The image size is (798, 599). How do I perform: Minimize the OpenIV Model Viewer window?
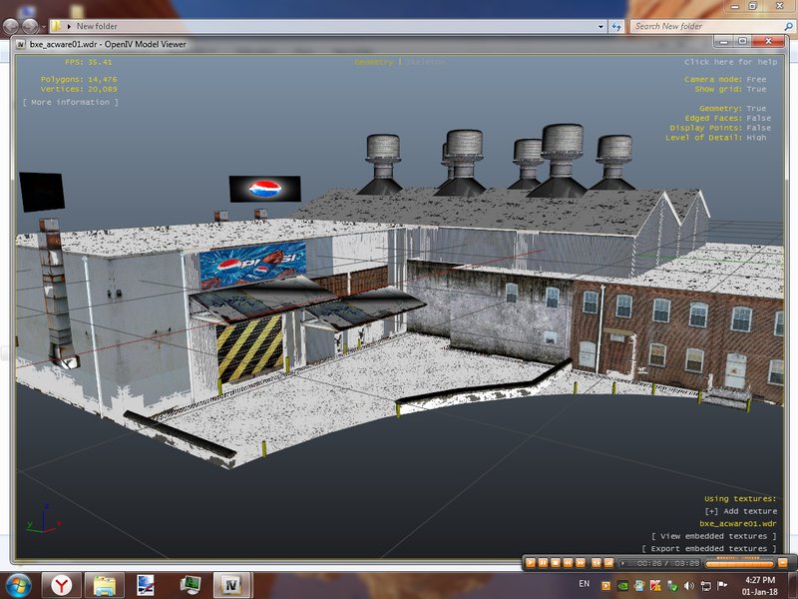click(x=722, y=41)
